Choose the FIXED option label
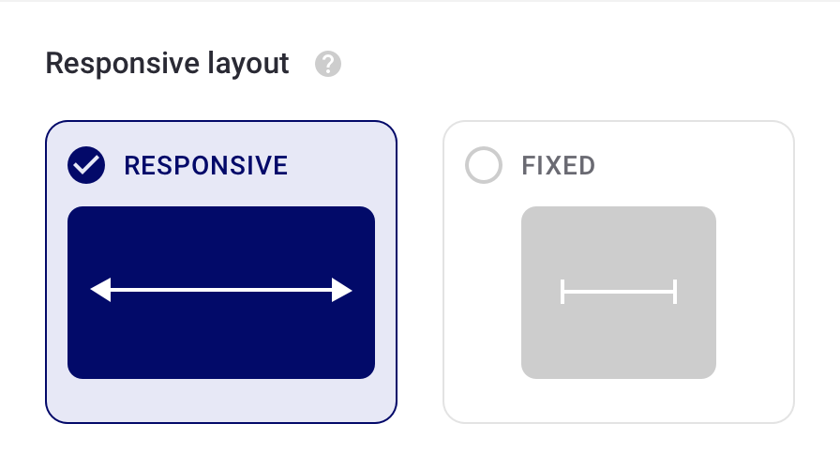This screenshot has height=469, width=840. coord(558,166)
